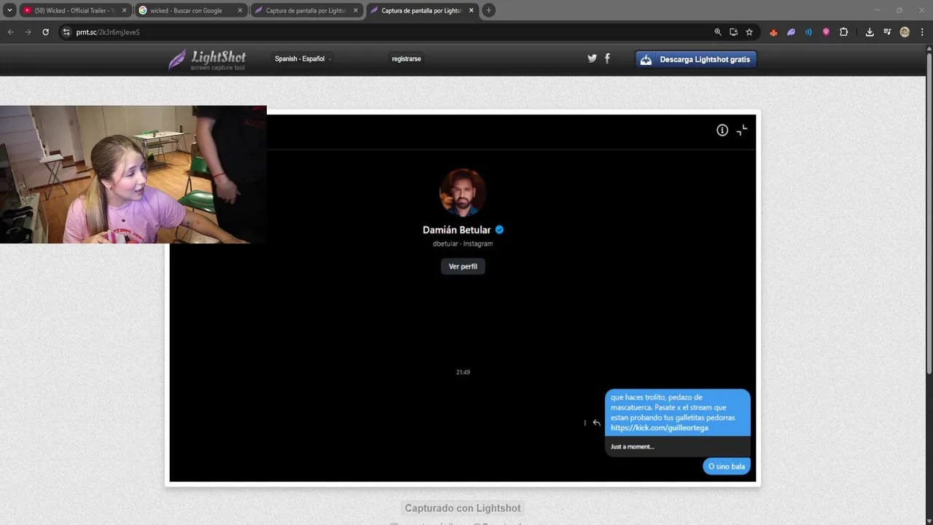
Task: Open the pink shield extension
Action: pyautogui.click(x=826, y=32)
